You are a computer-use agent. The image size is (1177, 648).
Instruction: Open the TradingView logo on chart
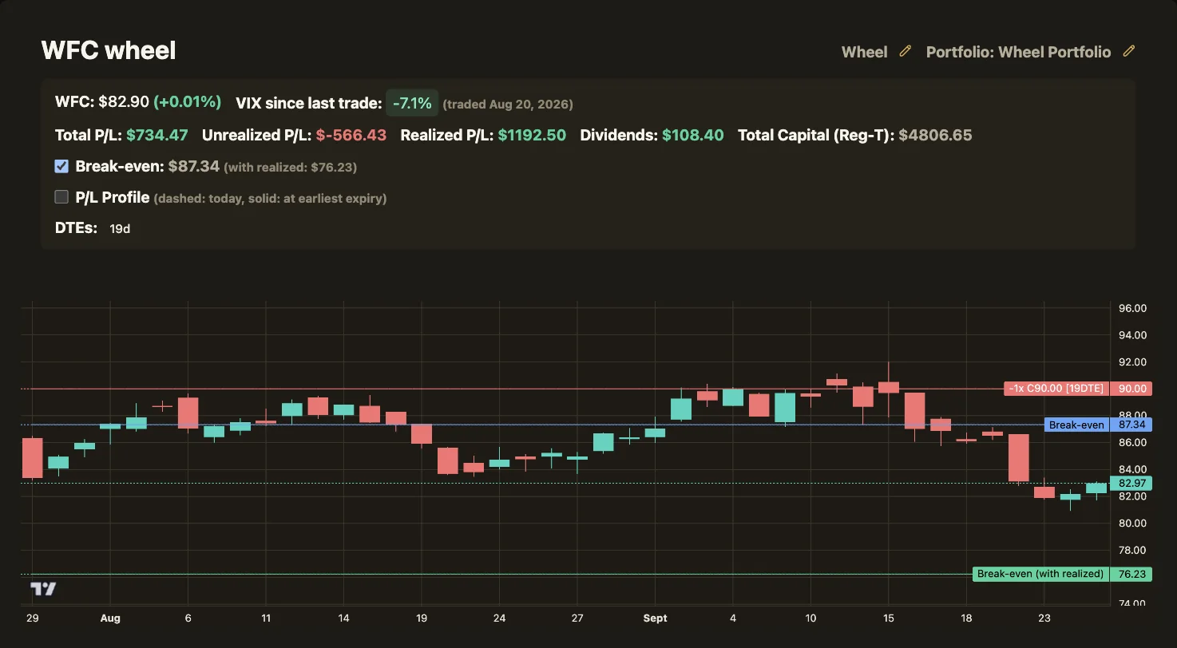[x=43, y=589]
